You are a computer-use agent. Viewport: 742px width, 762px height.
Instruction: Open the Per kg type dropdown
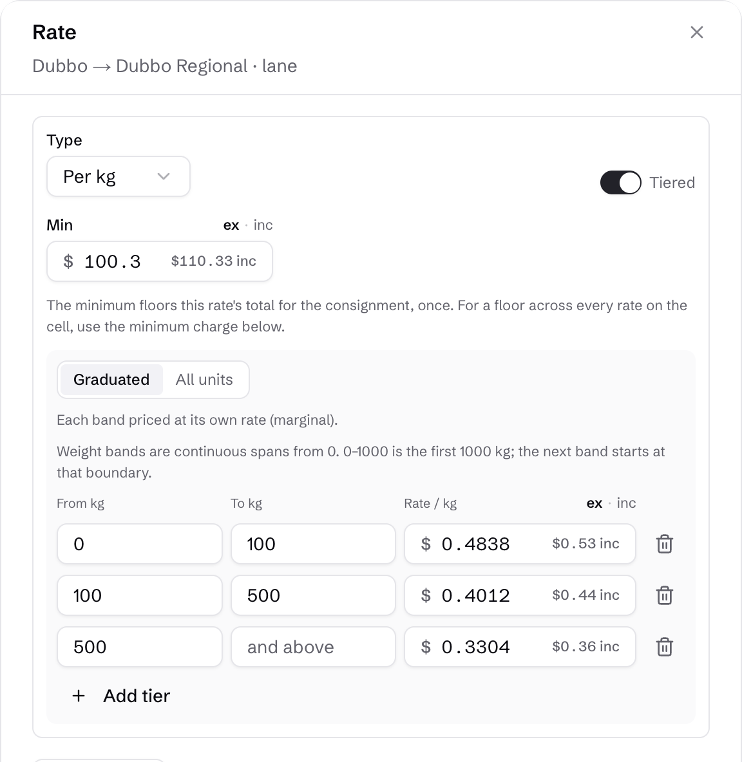click(118, 176)
